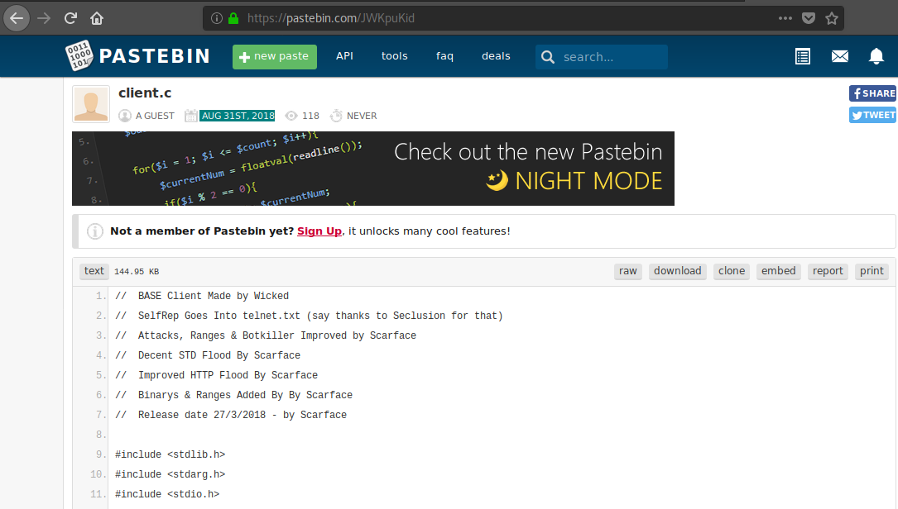Reload the page with the refresh icon
Screen dimensions: 898x509
[x=70, y=18]
